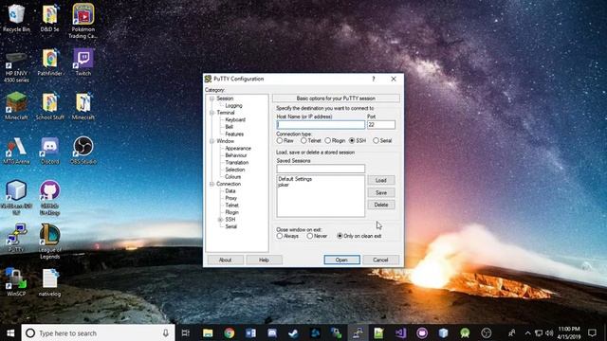Open the PuTTY desktop shortcut
607x341 pixels.
(x=16, y=238)
